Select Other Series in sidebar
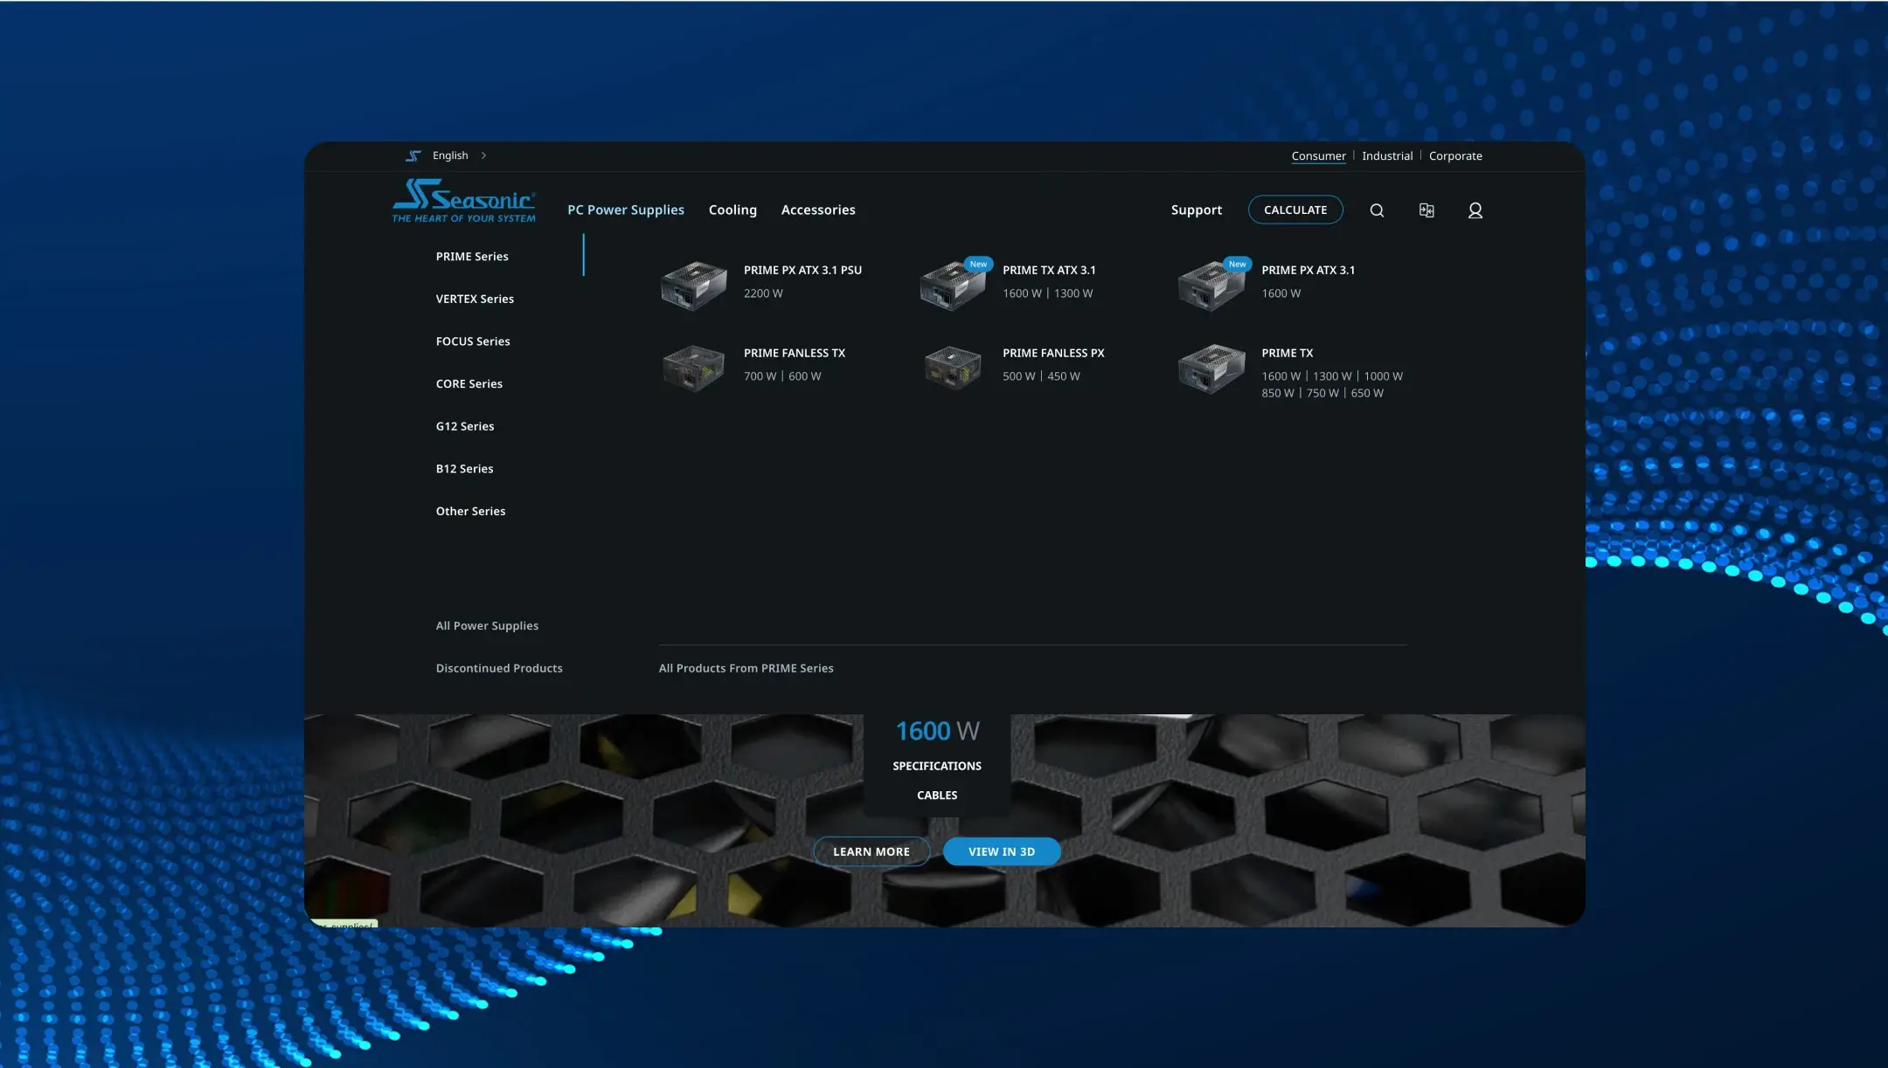1888x1068 pixels. click(x=470, y=511)
